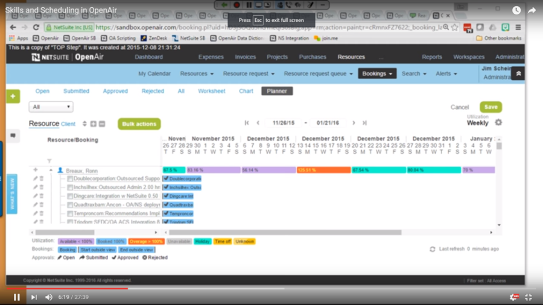Open the planner settings gear
Viewport: 543px width, 305px height.
[498, 122]
